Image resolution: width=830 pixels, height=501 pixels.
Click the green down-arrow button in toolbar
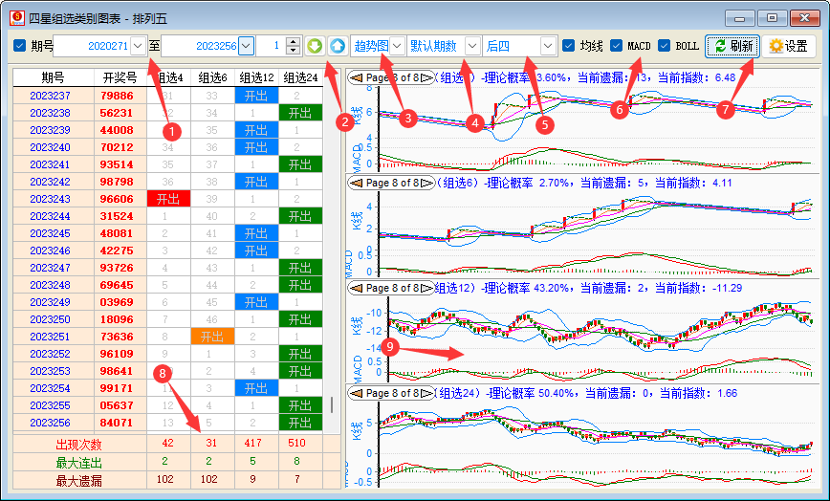tap(316, 46)
